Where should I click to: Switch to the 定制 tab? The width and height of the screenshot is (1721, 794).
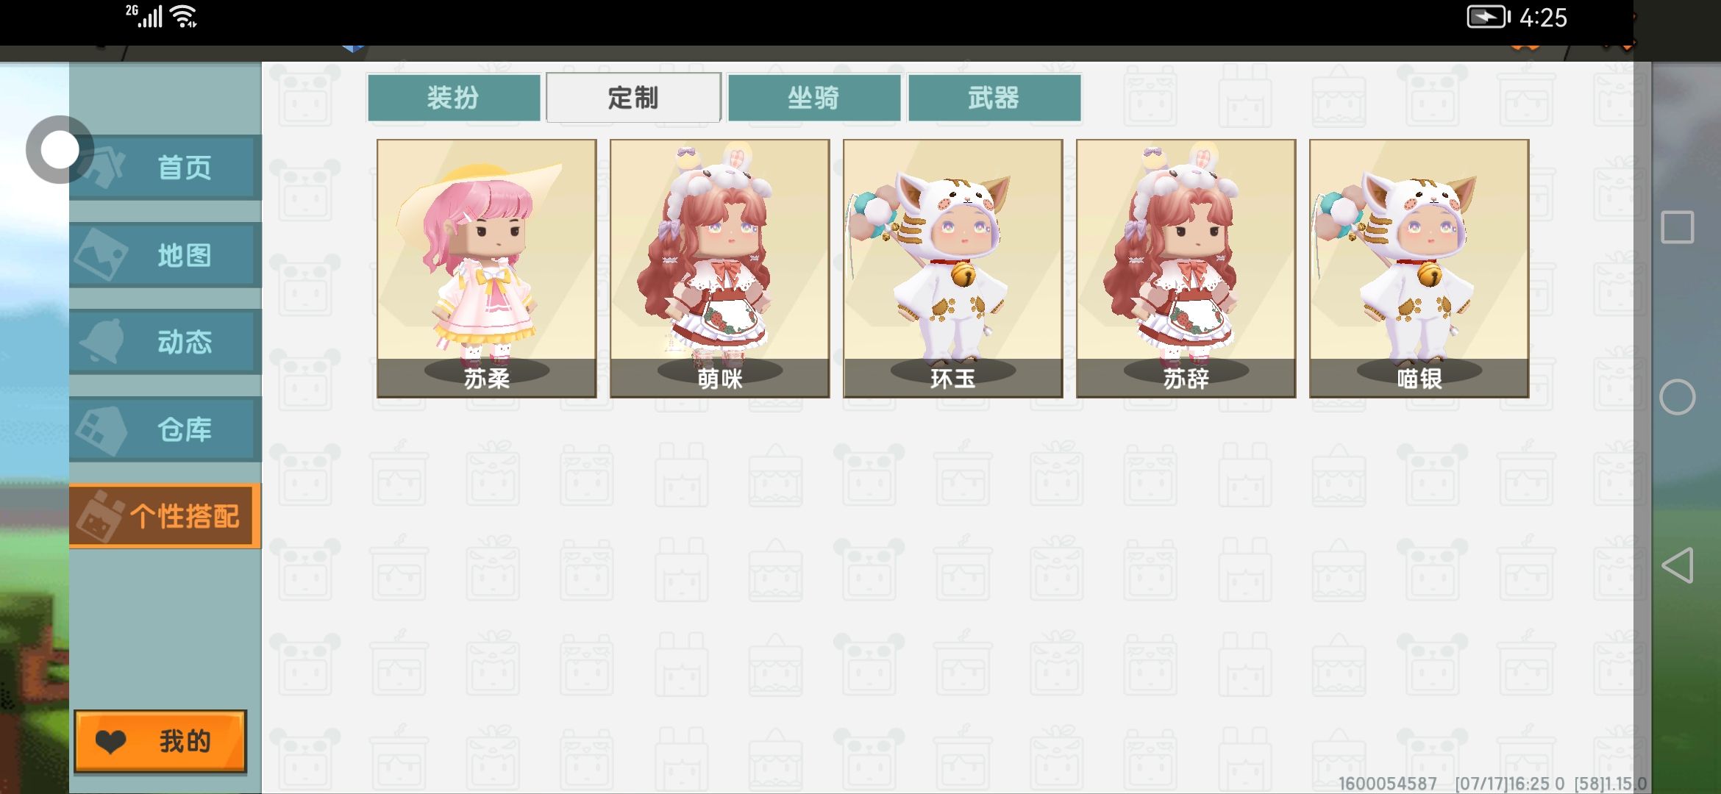point(633,98)
